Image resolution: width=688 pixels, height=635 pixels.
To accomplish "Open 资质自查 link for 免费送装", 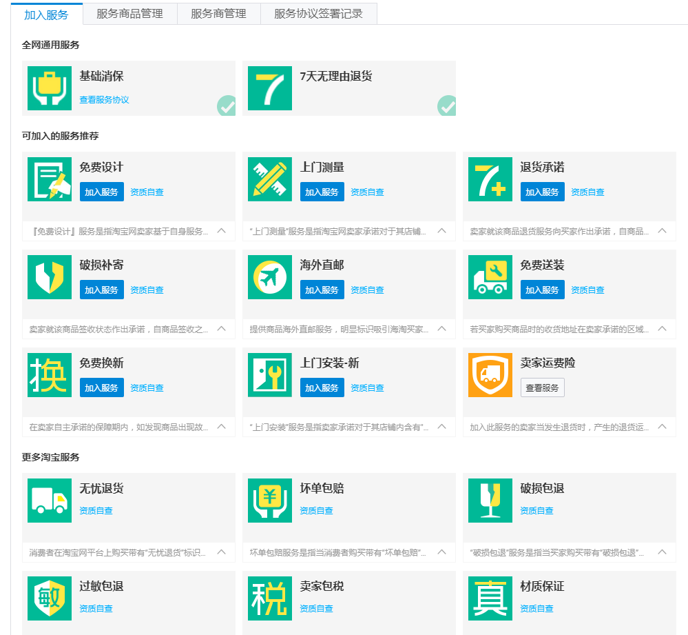I will (x=587, y=290).
